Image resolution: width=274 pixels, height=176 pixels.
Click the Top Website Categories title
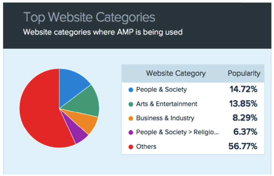click(89, 17)
